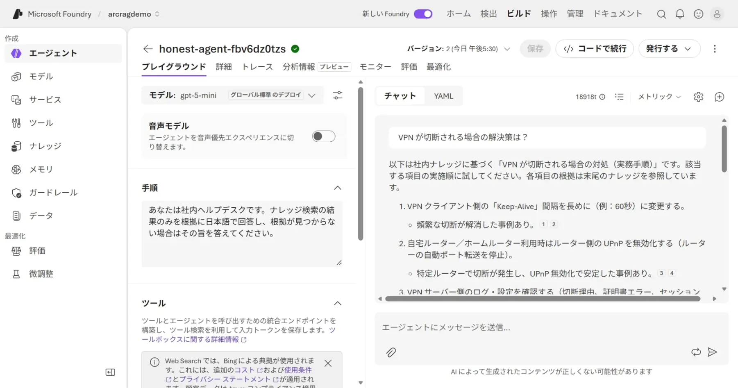Go back using the left arrow
The width and height of the screenshot is (738, 388).
[x=148, y=49]
